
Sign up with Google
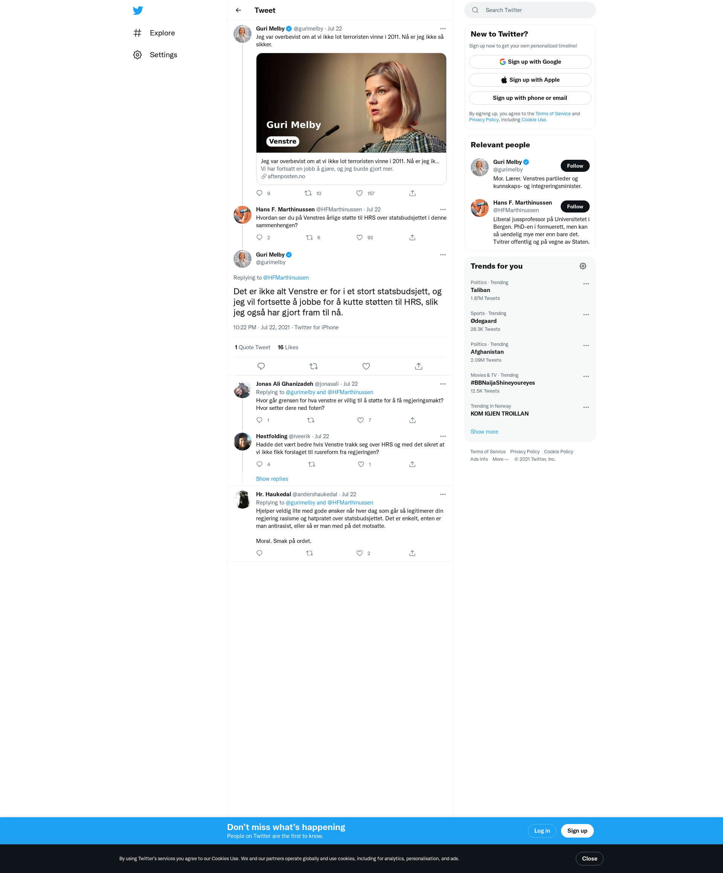click(x=530, y=62)
